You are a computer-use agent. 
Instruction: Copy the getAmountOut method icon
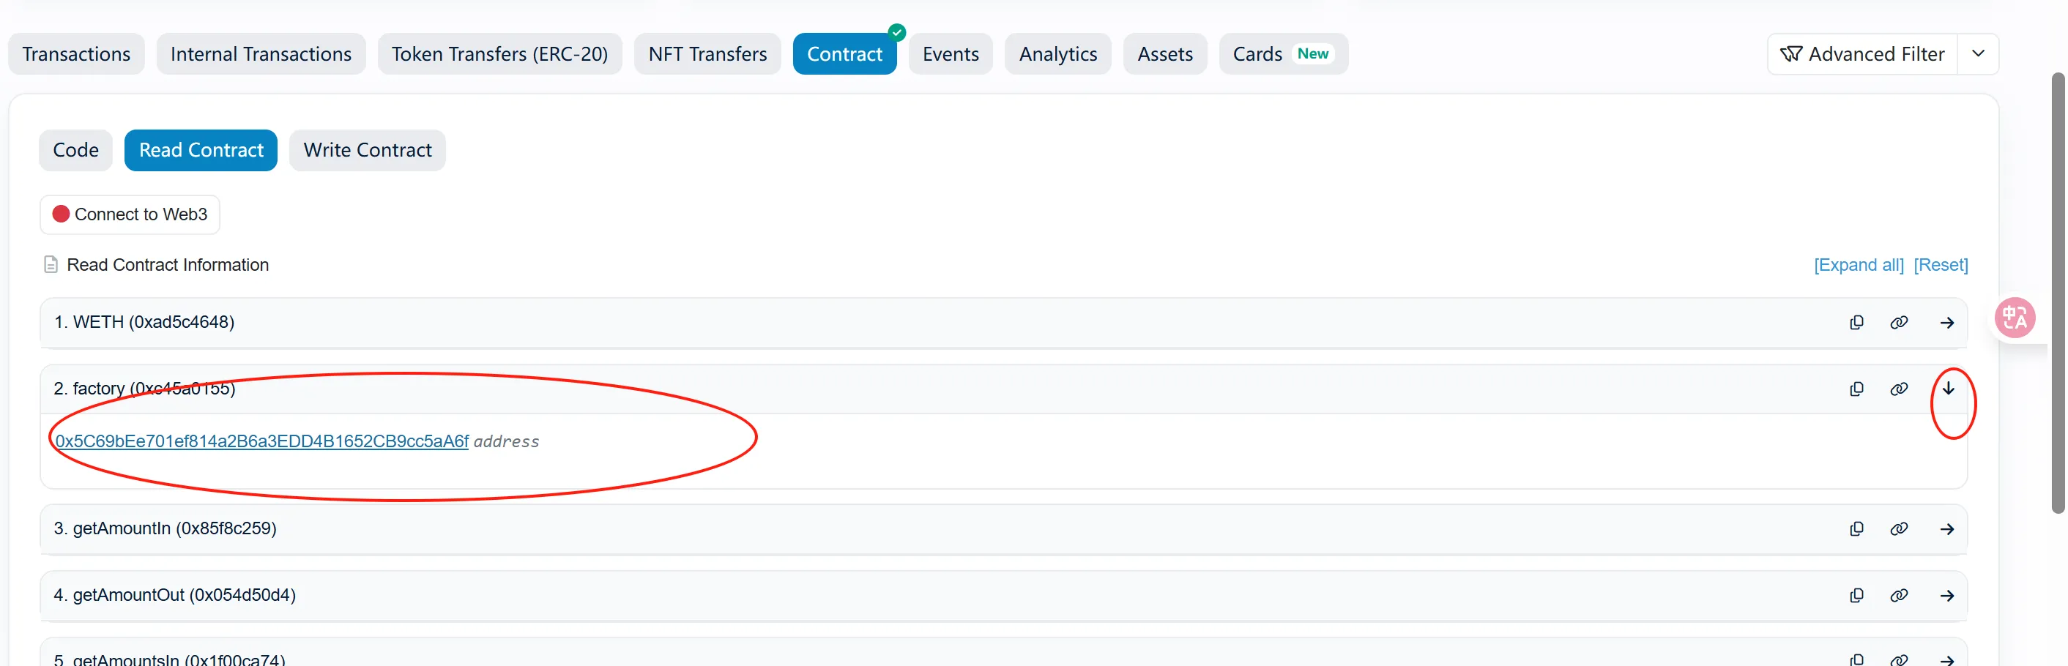1856,596
